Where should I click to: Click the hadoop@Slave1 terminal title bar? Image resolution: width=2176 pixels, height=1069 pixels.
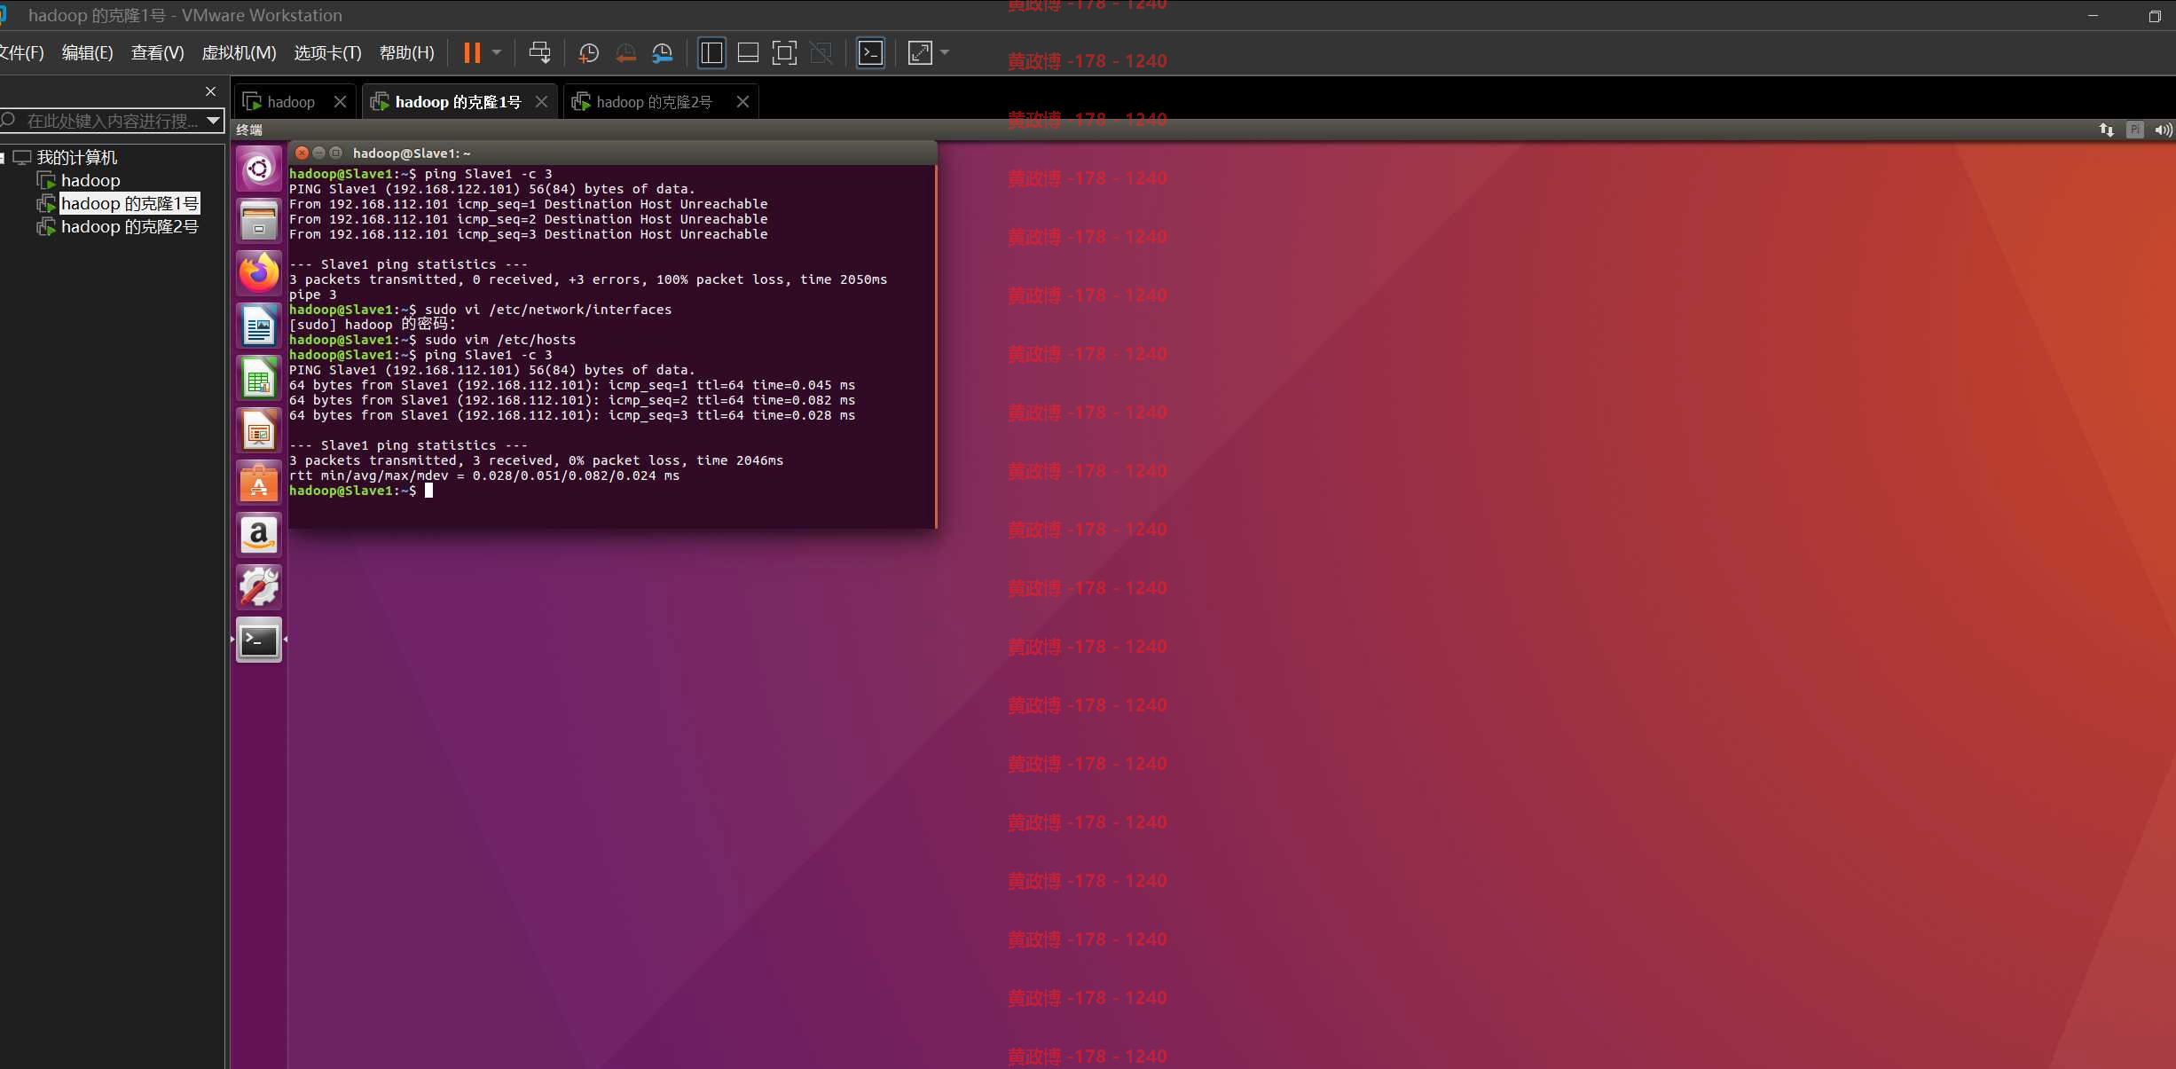point(612,153)
